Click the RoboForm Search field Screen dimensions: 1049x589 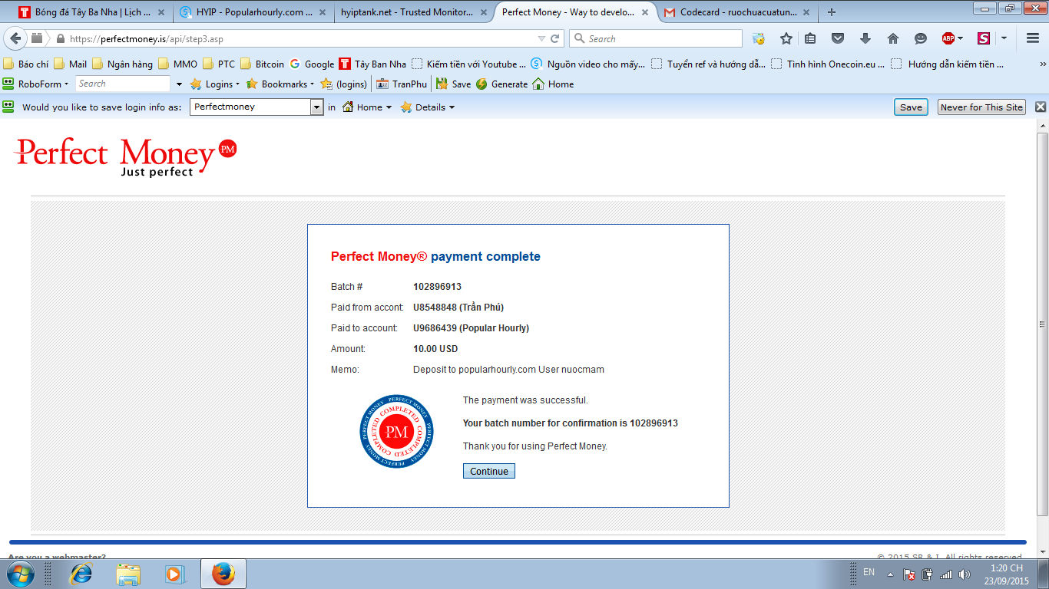click(x=123, y=84)
